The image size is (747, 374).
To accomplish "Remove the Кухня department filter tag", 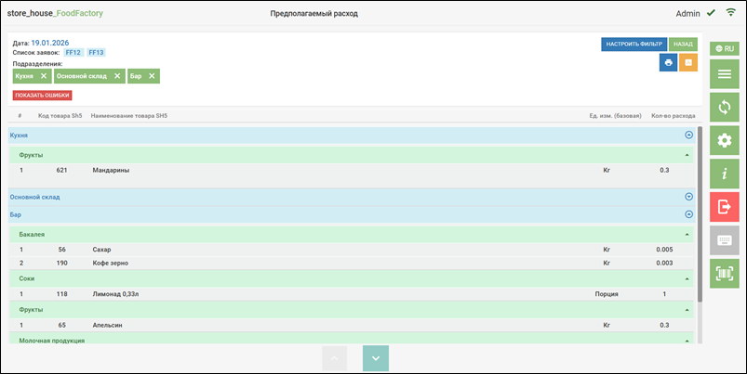I will pos(44,76).
